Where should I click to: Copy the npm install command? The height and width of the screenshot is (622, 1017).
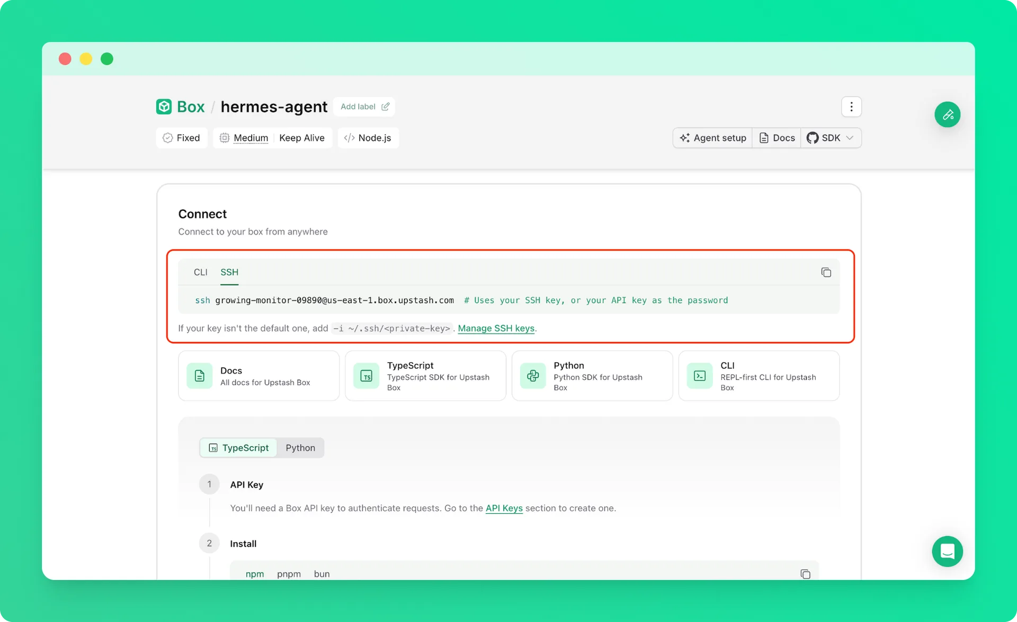(805, 574)
